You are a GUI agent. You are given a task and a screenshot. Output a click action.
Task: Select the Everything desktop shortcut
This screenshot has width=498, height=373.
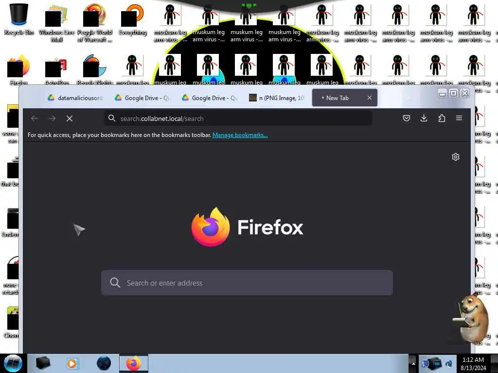pos(133,19)
